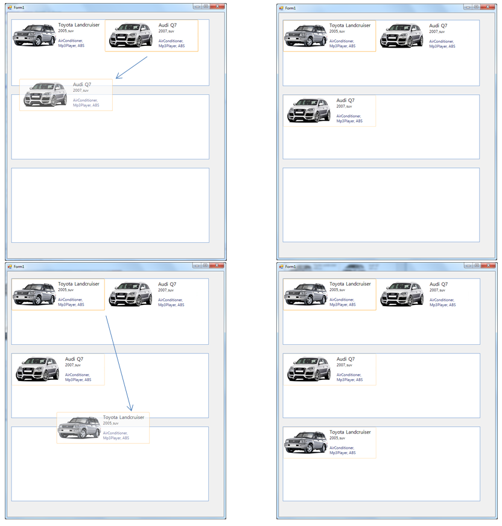Open the Form1 system icon of upper-left window
The image size is (502, 526).
tap(10, 7)
